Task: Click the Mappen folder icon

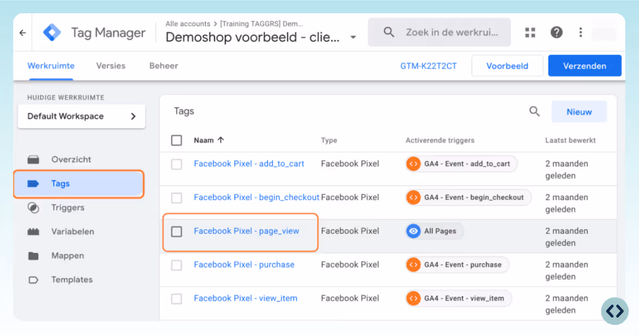Action: click(33, 256)
